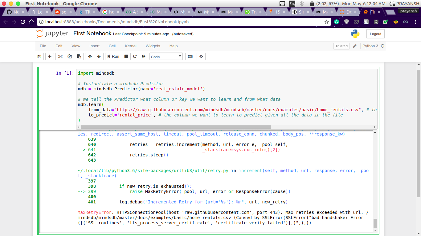Open the Edit menu
Image resolution: width=421 pixels, height=236 pixels.
[x=59, y=46]
